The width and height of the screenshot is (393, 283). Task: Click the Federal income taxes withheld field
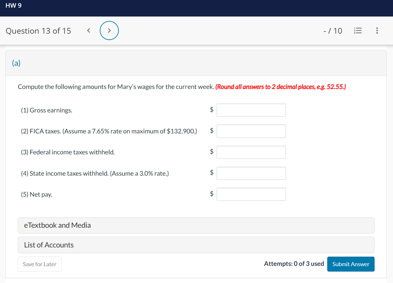click(x=251, y=152)
